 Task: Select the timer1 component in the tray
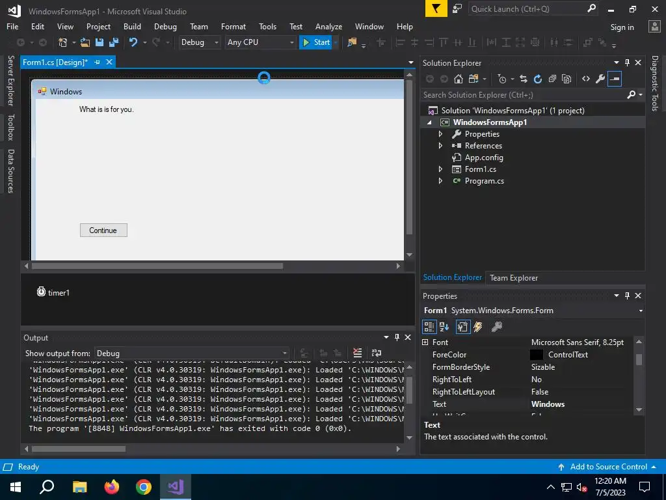point(53,292)
